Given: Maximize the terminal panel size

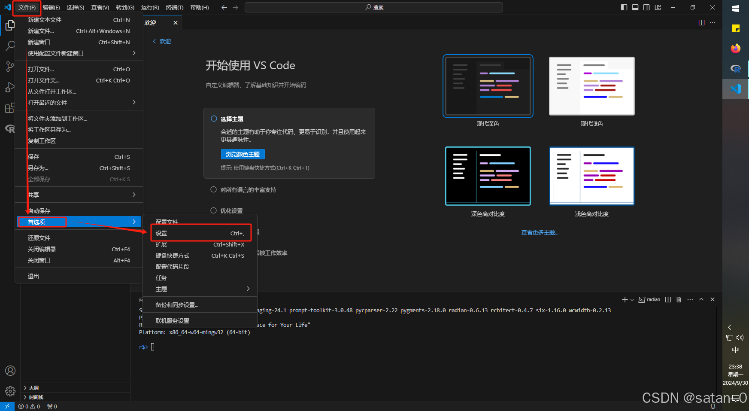Looking at the screenshot, I should pos(701,299).
